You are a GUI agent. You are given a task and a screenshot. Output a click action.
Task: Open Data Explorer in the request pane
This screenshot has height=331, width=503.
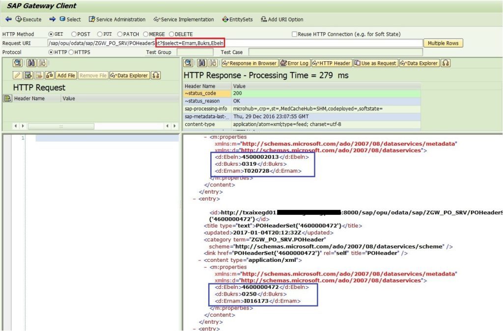130,75
